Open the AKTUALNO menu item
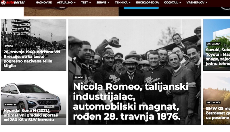 [x=65, y=3]
